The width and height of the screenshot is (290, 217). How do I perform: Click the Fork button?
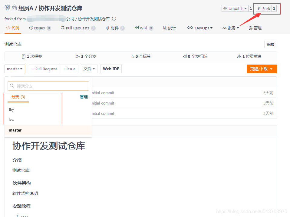264,8
